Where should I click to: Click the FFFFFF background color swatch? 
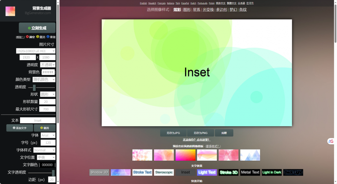[48, 72]
